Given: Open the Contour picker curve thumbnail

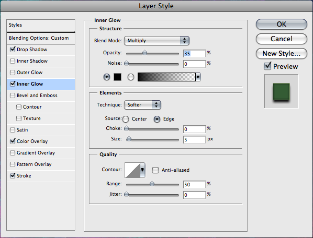Looking at the screenshot, I should point(132,170).
